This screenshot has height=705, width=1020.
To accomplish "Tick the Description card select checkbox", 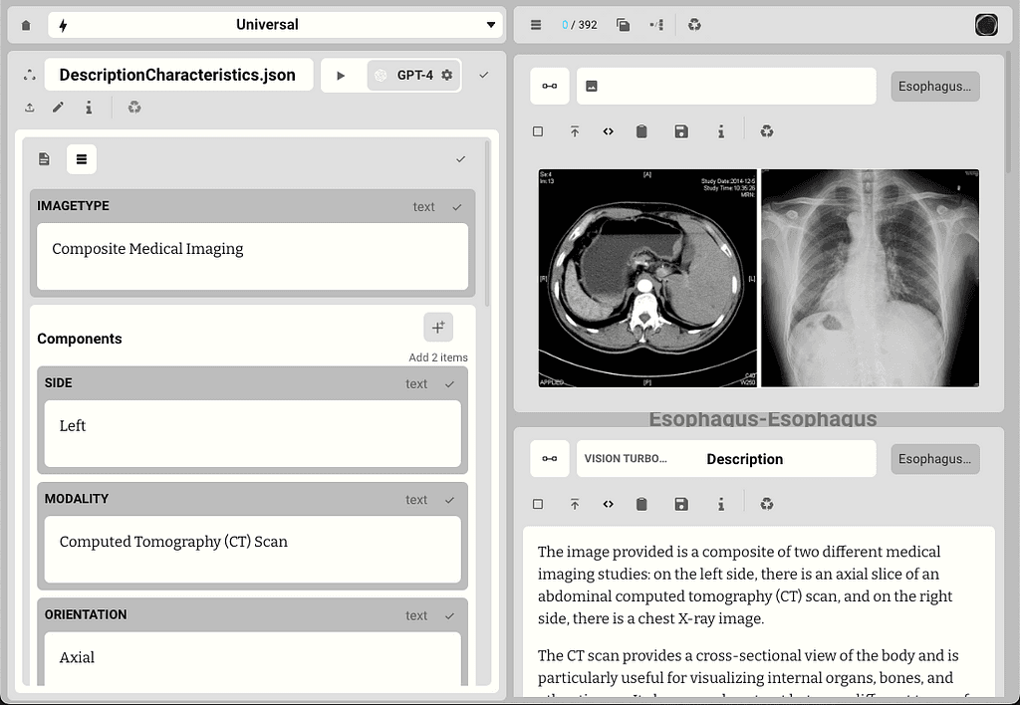I will (x=537, y=504).
